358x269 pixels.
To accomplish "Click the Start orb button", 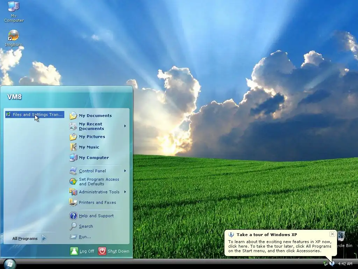I will click(x=10, y=264).
